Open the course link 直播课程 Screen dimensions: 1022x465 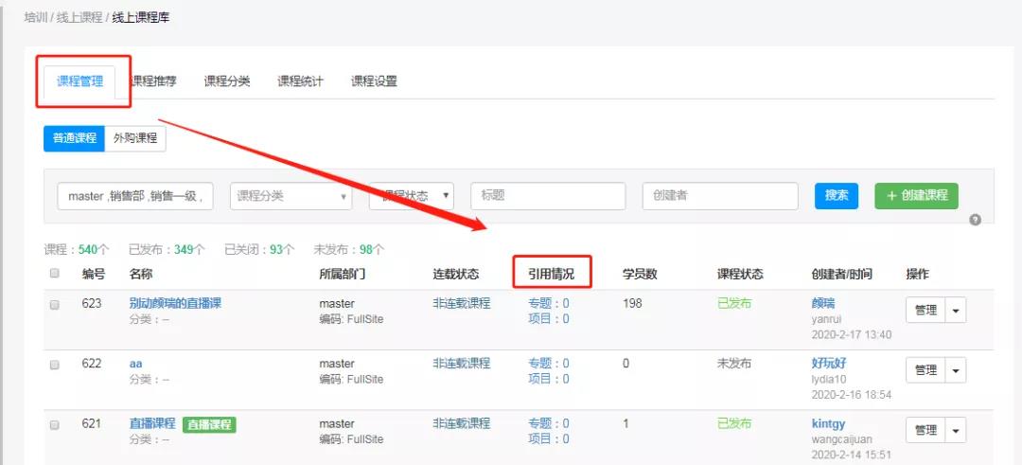tap(152, 423)
